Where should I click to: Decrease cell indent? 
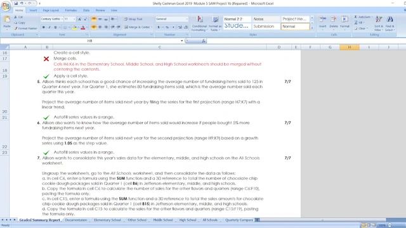coord(113,27)
